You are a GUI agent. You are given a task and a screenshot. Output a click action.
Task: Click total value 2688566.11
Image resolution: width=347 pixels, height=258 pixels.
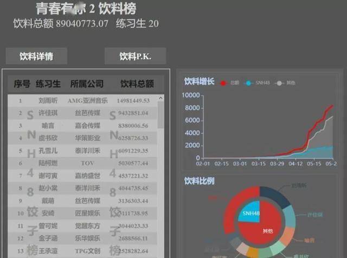click(133, 238)
